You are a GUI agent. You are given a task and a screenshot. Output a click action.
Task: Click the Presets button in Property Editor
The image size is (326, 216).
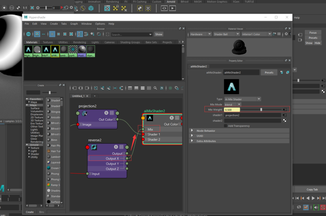pos(269,72)
